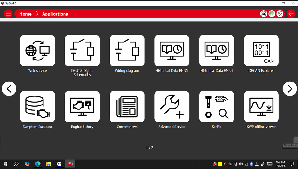This screenshot has height=169, width=298.
Task: Open TeamViewer from the taskbar
Action: [59, 164]
